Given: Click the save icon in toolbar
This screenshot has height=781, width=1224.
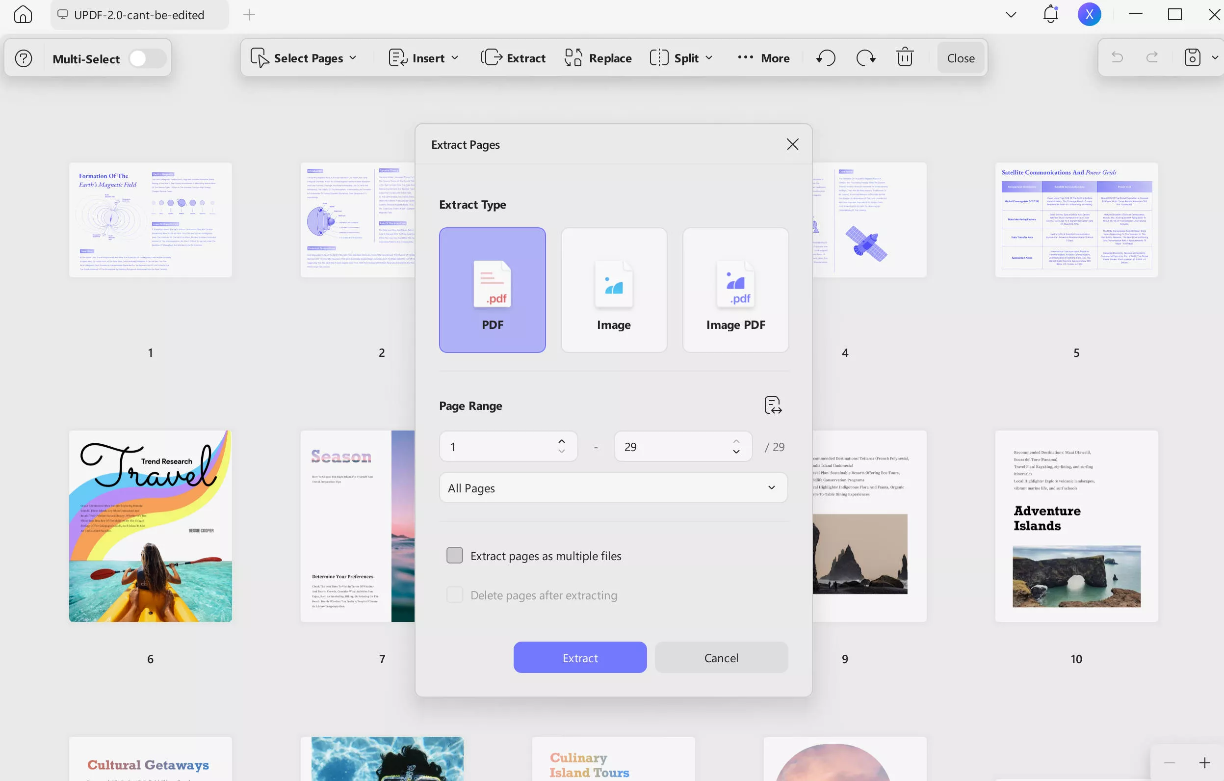Looking at the screenshot, I should (1192, 57).
